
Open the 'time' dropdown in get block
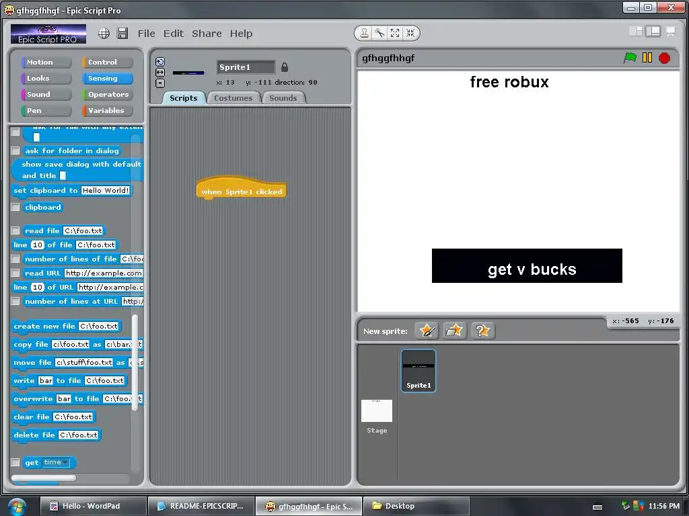tap(57, 462)
